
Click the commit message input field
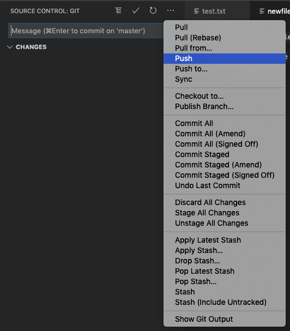pyautogui.click(x=86, y=31)
